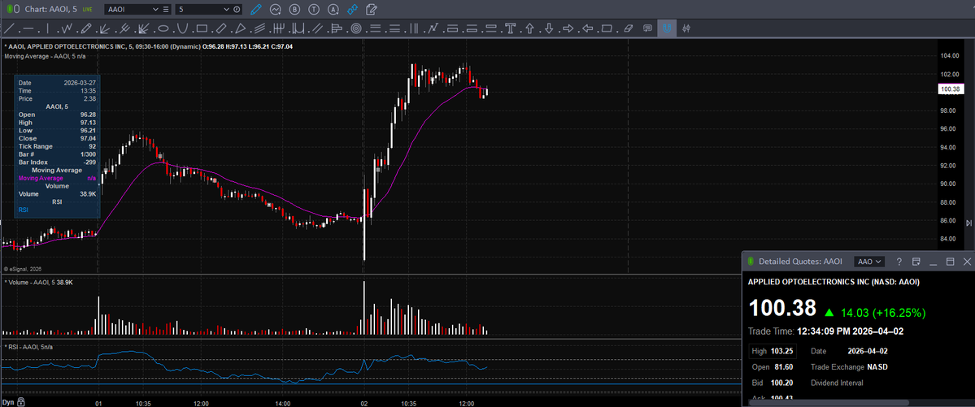This screenshot has height=407, width=975.
Task: Click the Bid 100.20 value
Action: tap(783, 383)
